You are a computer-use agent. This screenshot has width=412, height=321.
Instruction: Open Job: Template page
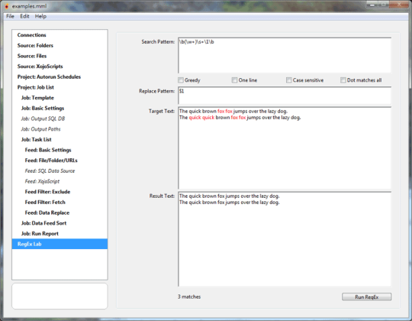click(60, 98)
